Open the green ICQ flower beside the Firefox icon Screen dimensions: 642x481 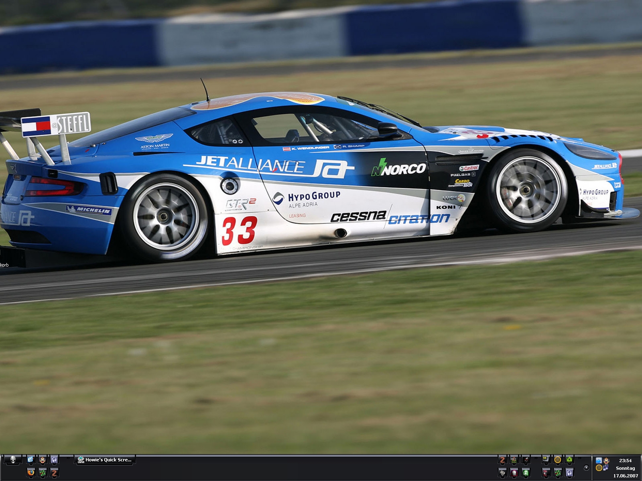(42, 473)
